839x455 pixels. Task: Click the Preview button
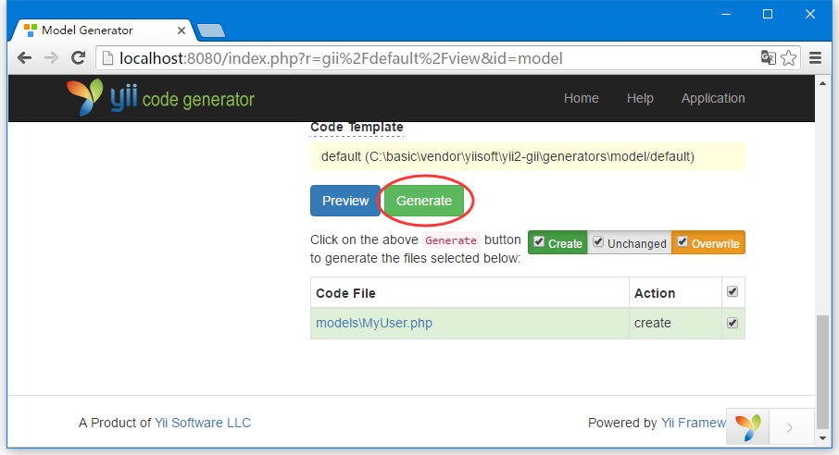pos(345,201)
